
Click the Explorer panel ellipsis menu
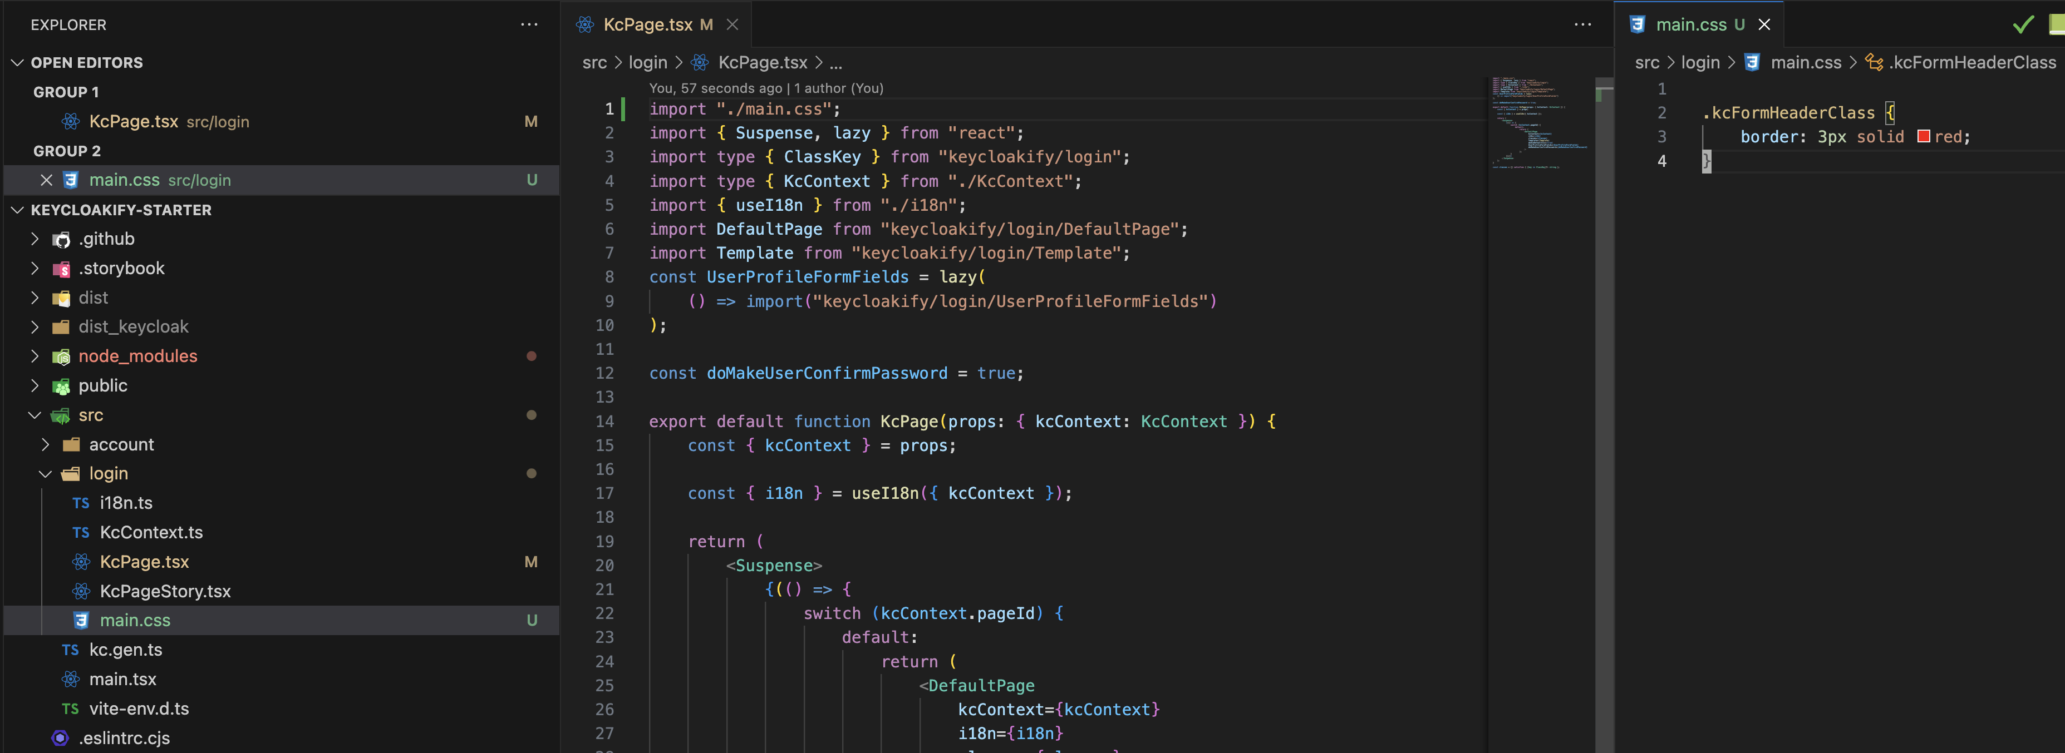point(529,25)
